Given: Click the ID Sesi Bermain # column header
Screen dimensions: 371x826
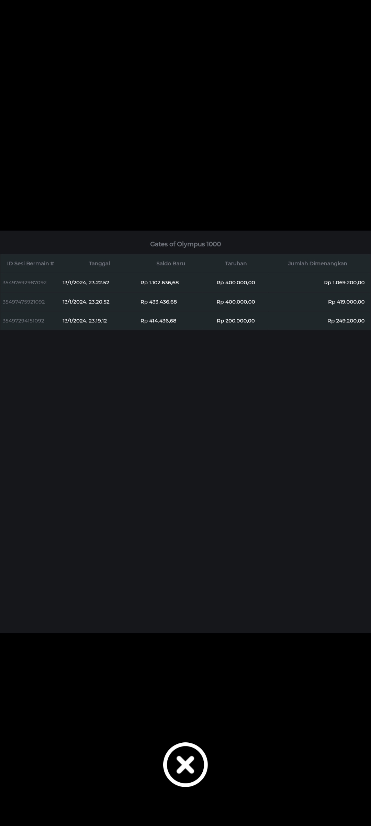Looking at the screenshot, I should click(x=31, y=264).
